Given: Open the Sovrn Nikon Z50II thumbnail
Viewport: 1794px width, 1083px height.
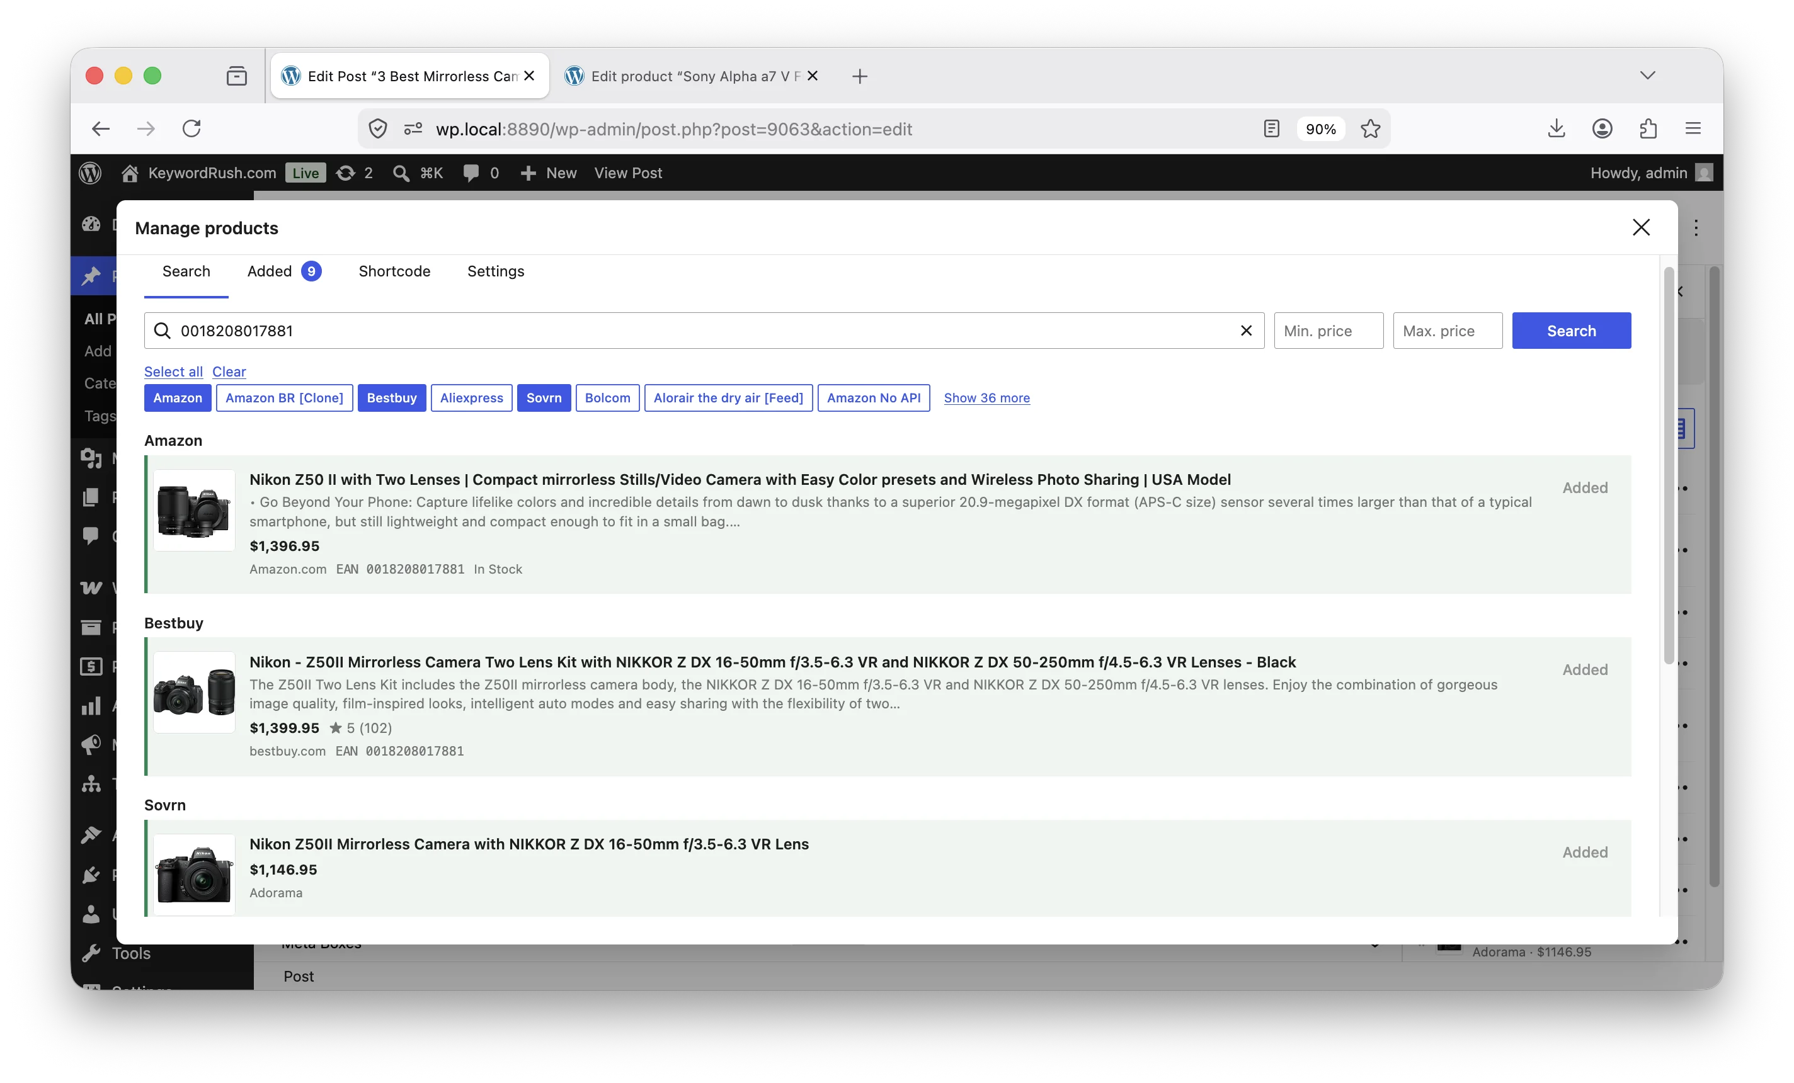Looking at the screenshot, I should click(x=193, y=874).
